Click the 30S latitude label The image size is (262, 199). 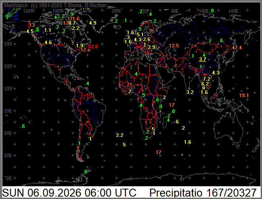click(8, 133)
